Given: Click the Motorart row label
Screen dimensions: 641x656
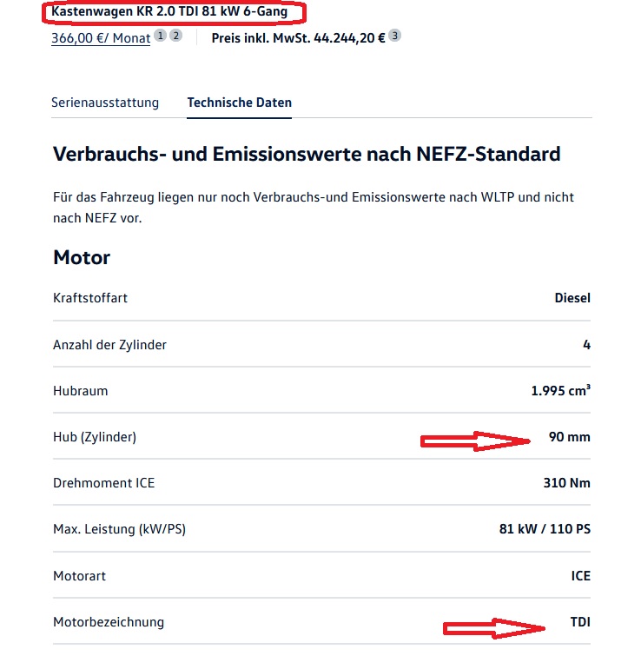Looking at the screenshot, I should pos(79,576).
